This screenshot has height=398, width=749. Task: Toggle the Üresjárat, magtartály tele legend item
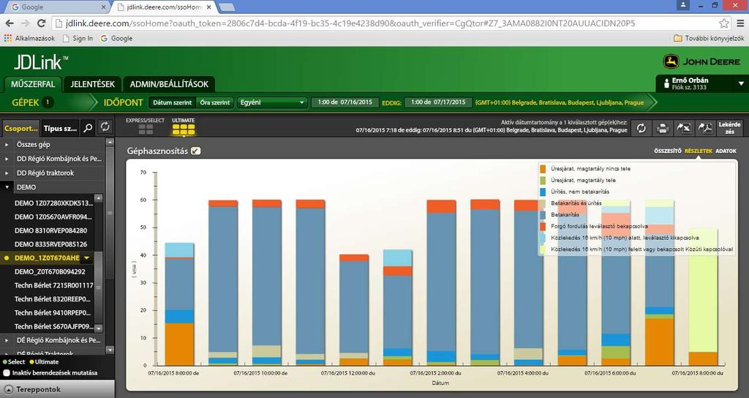click(578, 180)
